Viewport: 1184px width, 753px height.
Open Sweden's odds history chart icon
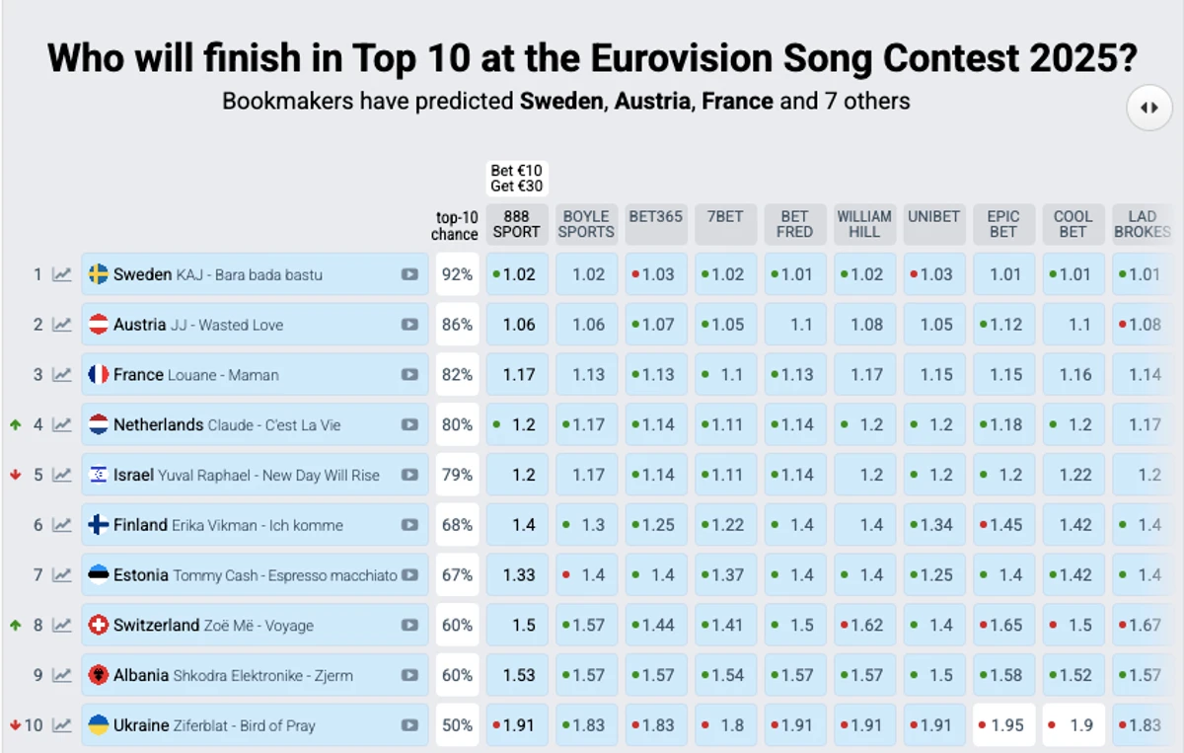62,274
